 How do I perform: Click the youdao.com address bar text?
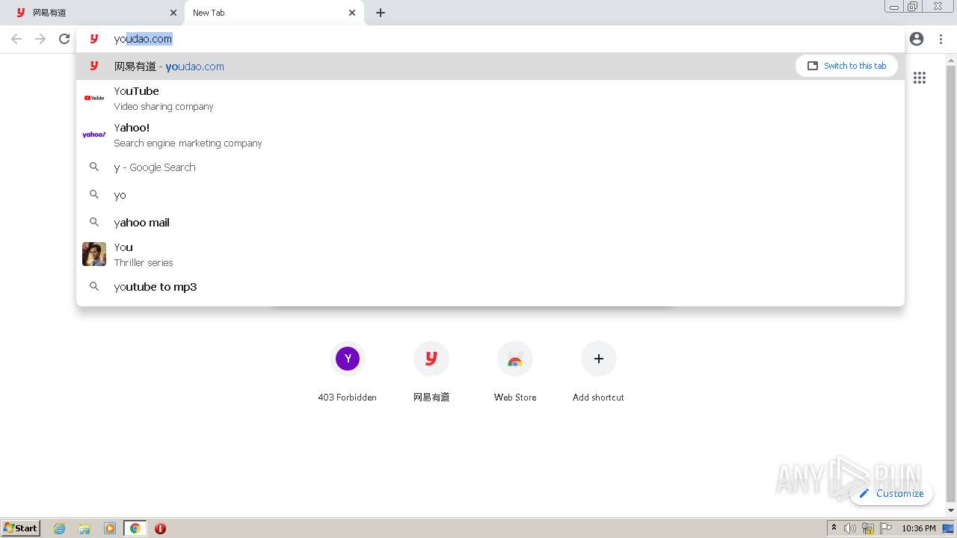tap(143, 39)
